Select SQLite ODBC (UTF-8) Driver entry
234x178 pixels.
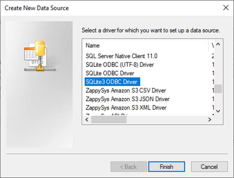click(120, 65)
